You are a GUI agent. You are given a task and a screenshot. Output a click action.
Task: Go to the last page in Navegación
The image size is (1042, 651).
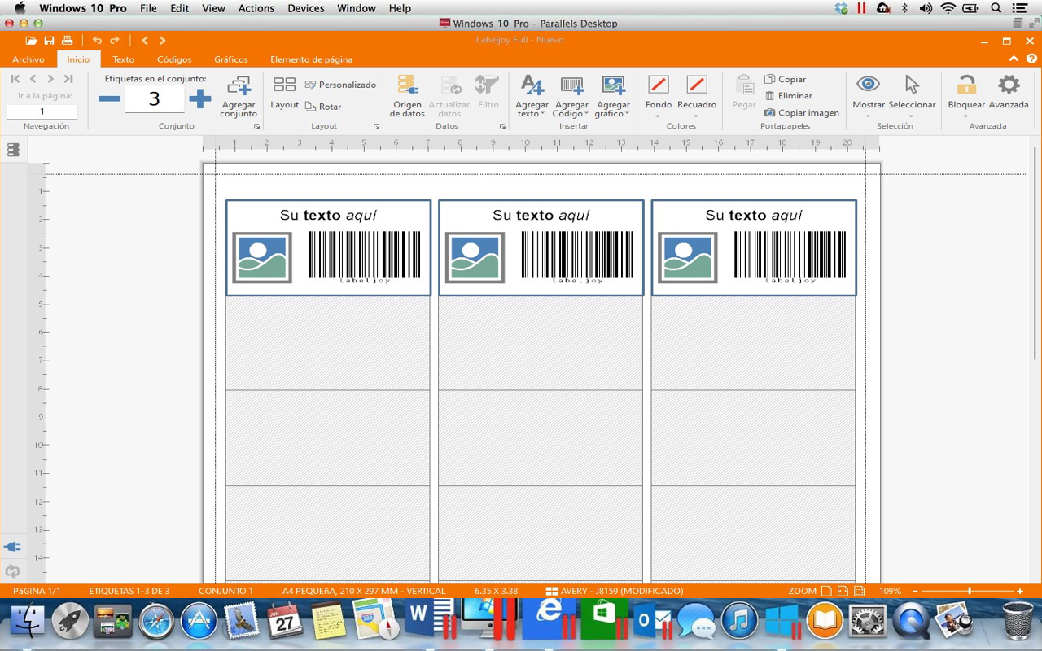coord(68,79)
